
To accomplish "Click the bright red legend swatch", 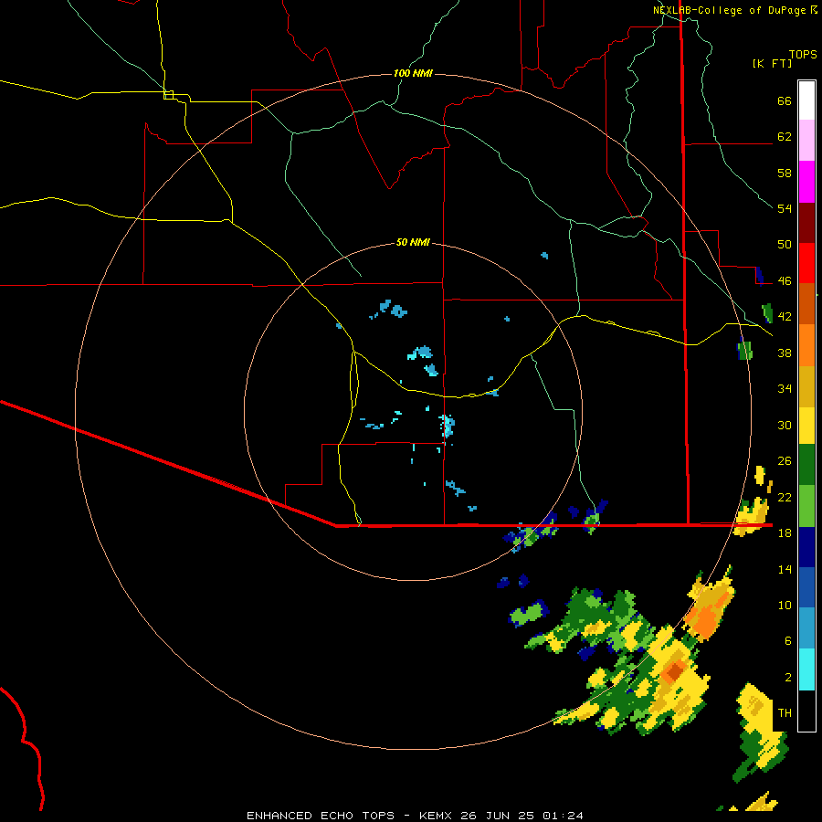I will coord(806,263).
